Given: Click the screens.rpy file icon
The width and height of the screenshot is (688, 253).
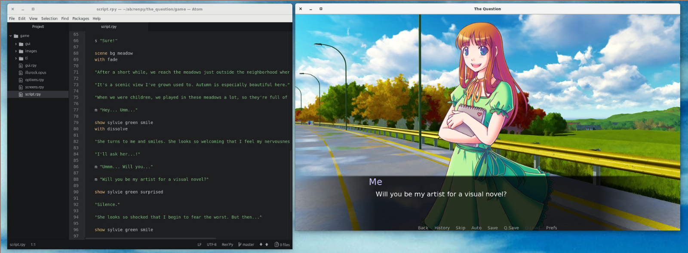Looking at the screenshot, I should coord(21,87).
